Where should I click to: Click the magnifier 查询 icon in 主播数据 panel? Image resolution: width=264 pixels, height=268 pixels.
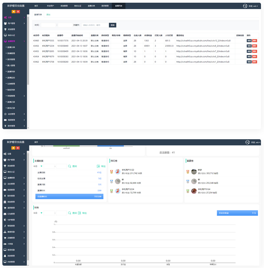pyautogui.click(x=70, y=166)
